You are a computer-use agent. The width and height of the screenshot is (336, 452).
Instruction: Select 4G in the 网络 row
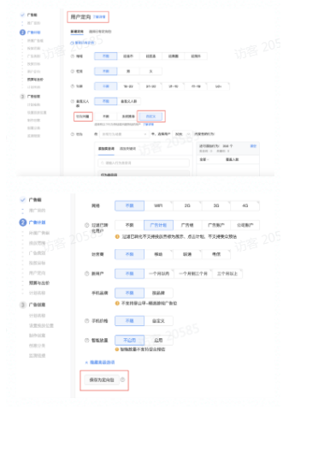coord(245,205)
